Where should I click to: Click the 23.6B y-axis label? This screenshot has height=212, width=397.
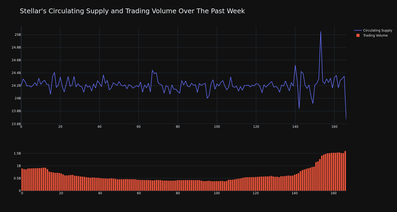[x=16, y=124]
